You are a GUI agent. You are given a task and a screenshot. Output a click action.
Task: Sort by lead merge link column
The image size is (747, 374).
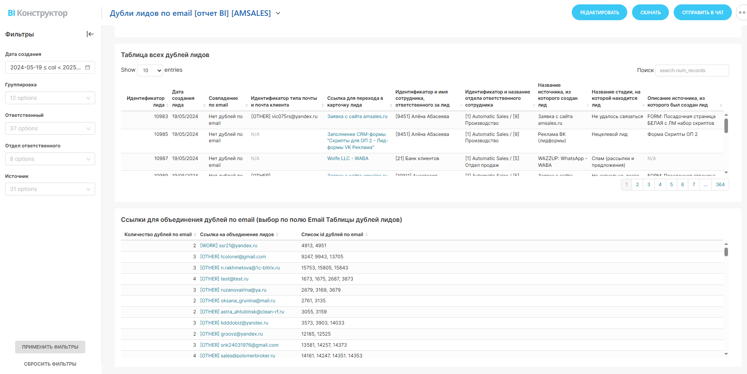point(277,235)
